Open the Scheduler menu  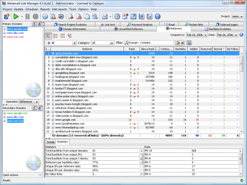(31, 9)
